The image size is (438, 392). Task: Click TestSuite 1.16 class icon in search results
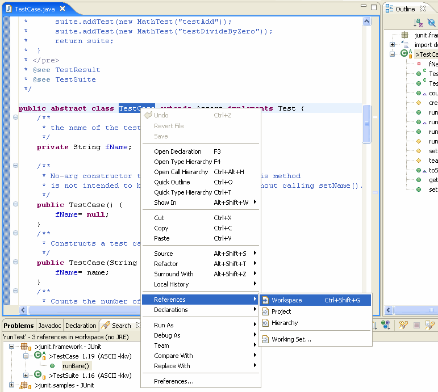coord(40,375)
